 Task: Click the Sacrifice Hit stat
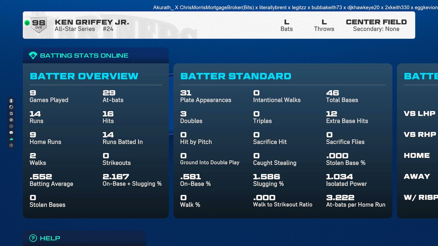(x=270, y=138)
